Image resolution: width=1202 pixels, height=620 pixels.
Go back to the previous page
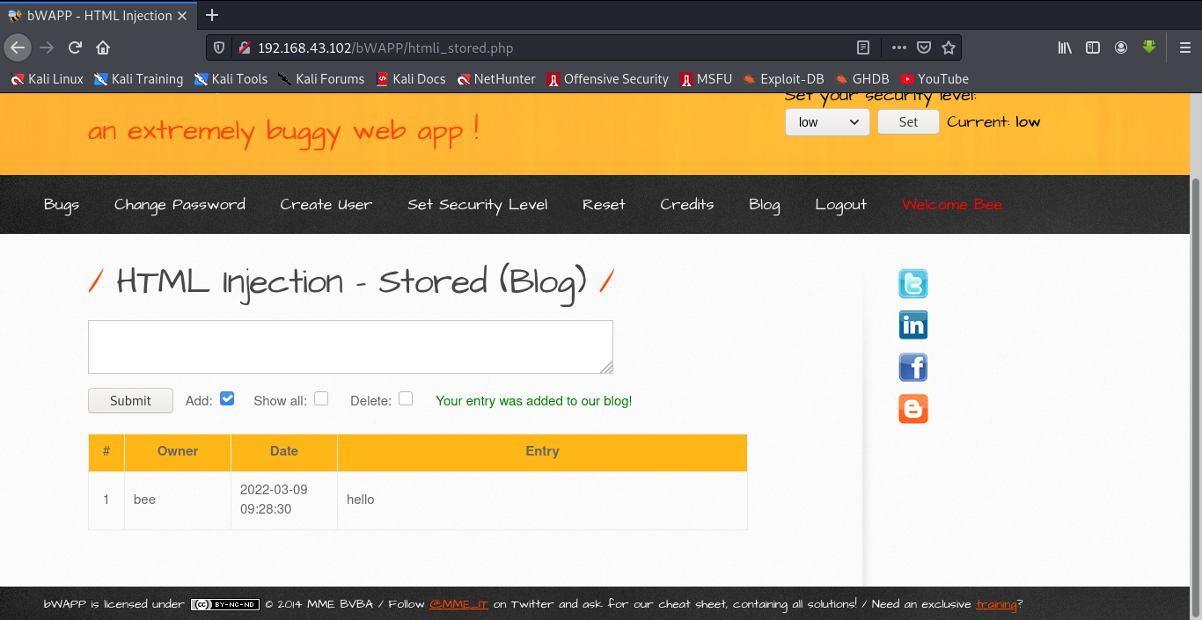coord(18,47)
